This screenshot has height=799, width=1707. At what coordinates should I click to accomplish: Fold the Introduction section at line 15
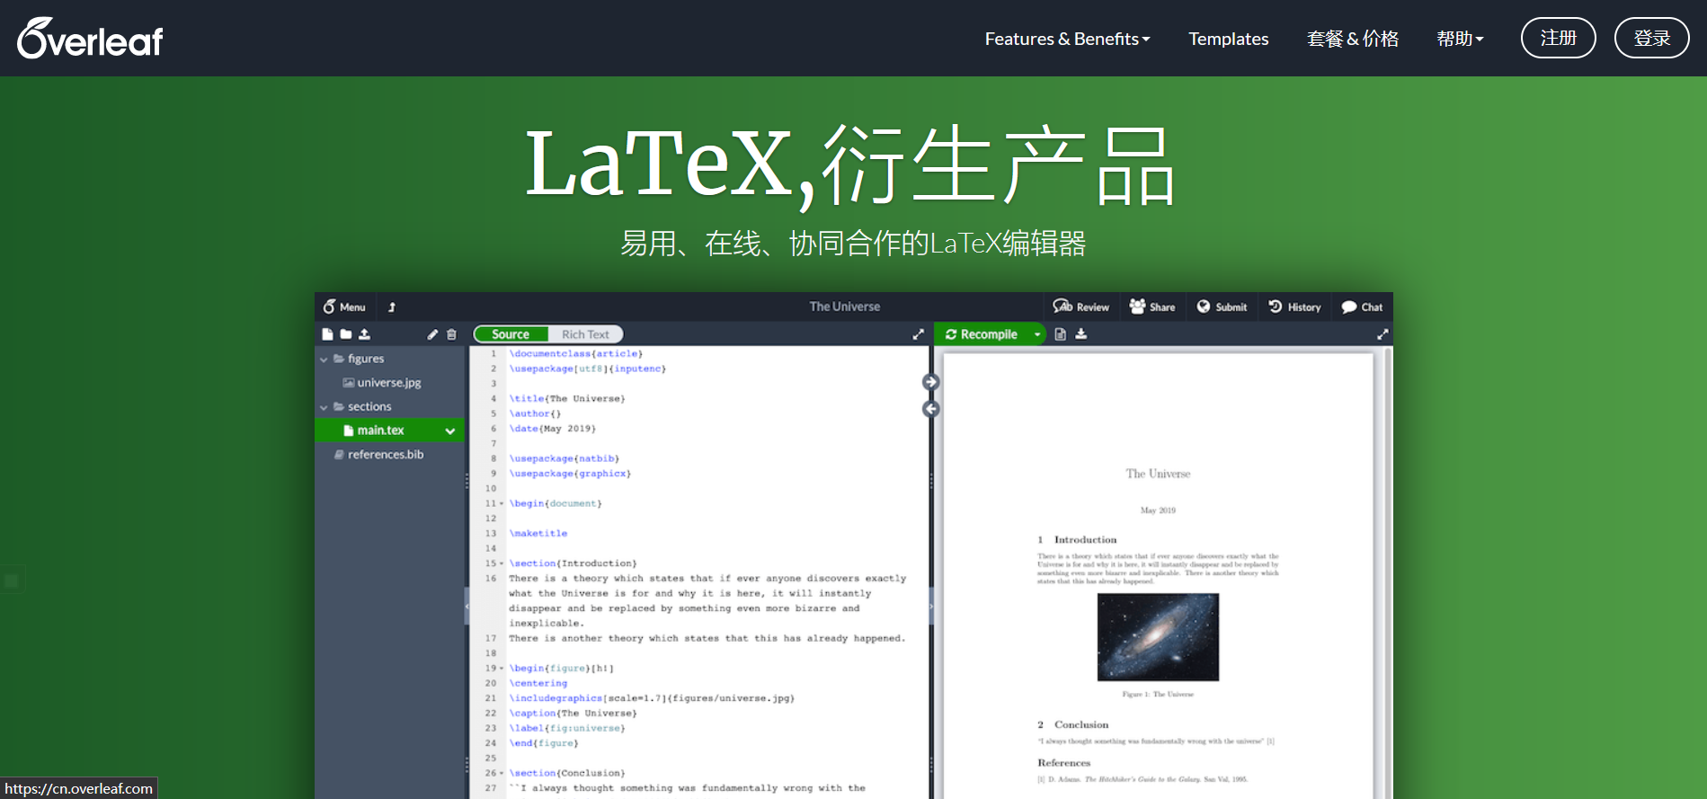point(502,564)
